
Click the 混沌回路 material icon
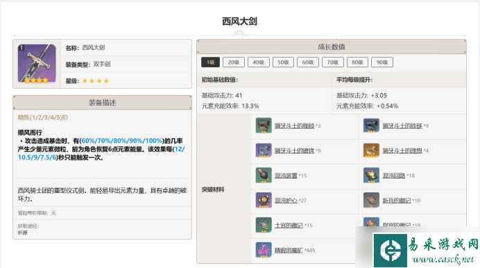[x=371, y=175]
